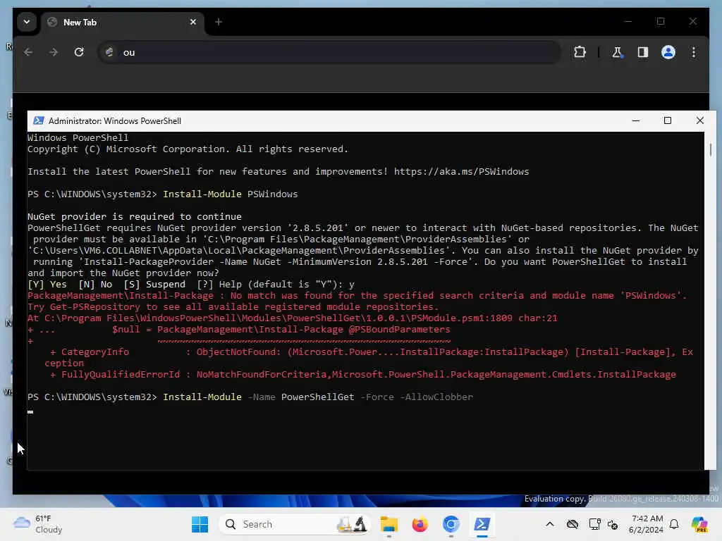Screen dimensions: 722x541
Task: Open PowerShell window system menu icon
Action: 39,121
